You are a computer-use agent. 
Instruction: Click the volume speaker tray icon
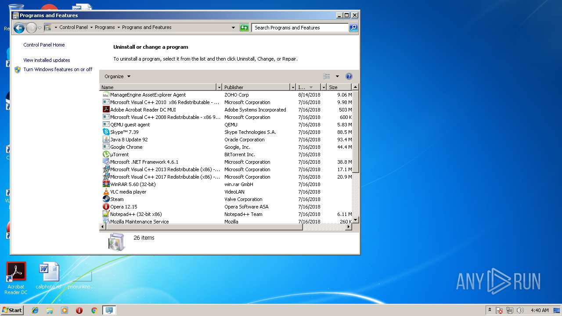[x=520, y=310]
